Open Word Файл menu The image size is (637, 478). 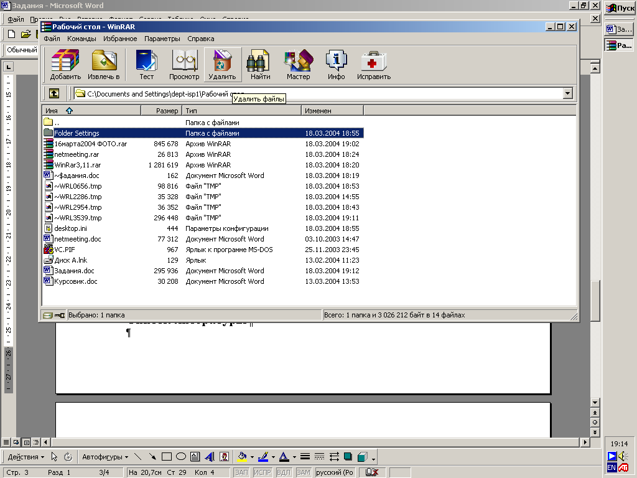click(x=16, y=19)
